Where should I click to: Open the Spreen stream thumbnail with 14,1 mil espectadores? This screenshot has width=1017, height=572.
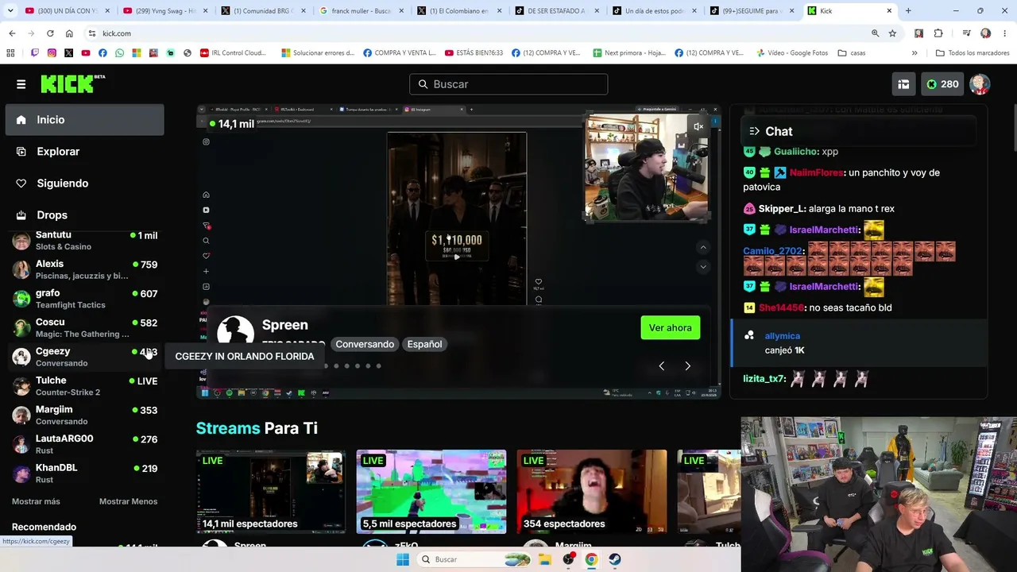(271, 492)
